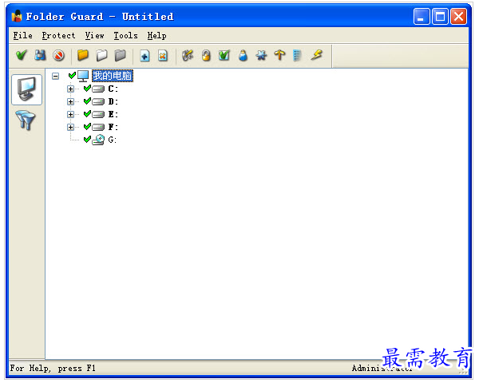Screen dimensions: 479x383
Task: Click the blue list page toolbar icon
Action: [297, 56]
